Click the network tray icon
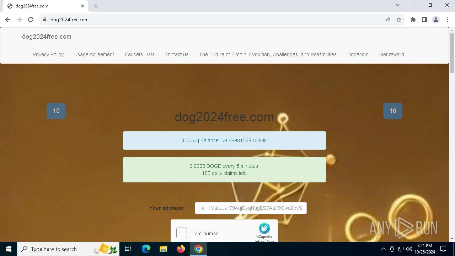The height and width of the screenshot is (256, 455). [401, 249]
